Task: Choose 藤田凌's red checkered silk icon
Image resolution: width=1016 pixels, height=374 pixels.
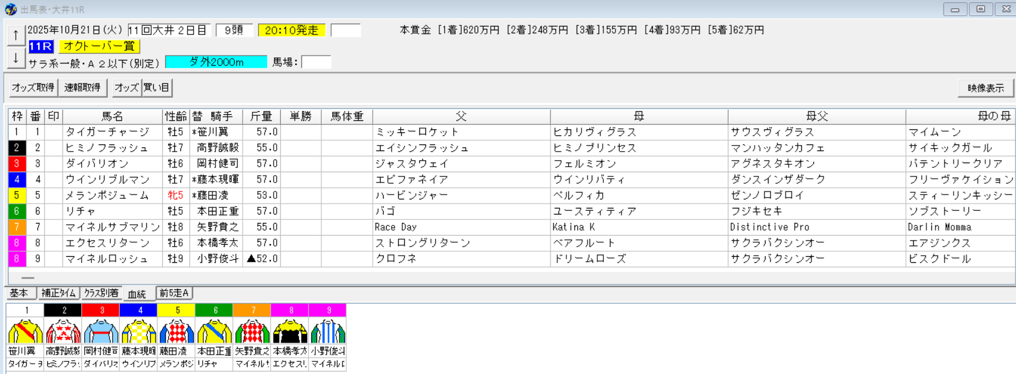Action: tap(177, 332)
